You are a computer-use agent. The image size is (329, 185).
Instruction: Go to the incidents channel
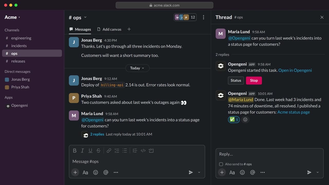pyautogui.click(x=32, y=46)
